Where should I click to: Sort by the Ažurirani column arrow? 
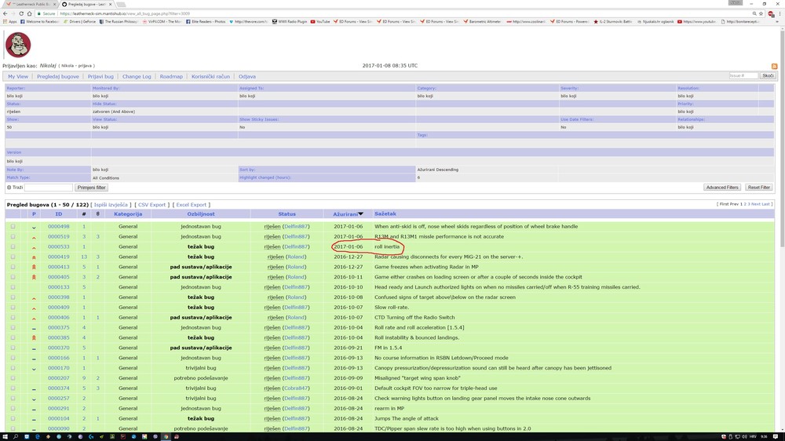coord(360,214)
